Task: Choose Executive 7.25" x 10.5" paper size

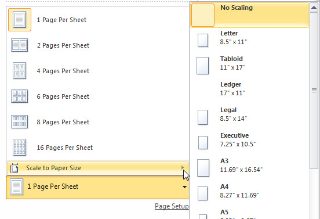Action: (x=250, y=140)
